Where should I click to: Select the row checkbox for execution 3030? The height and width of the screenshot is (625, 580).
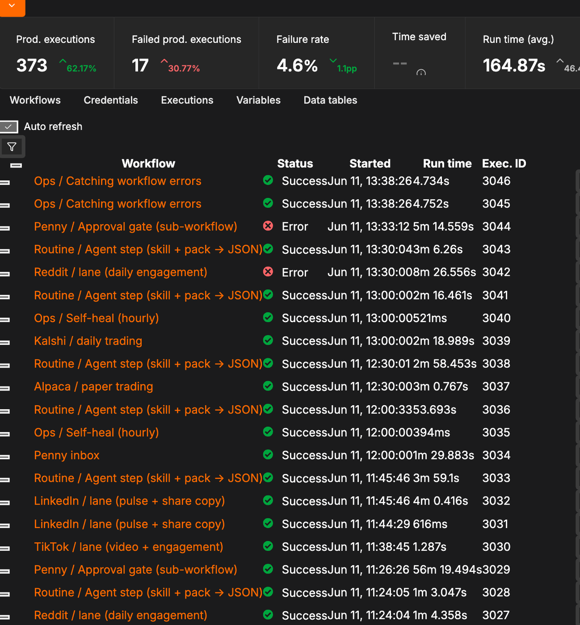click(x=5, y=548)
